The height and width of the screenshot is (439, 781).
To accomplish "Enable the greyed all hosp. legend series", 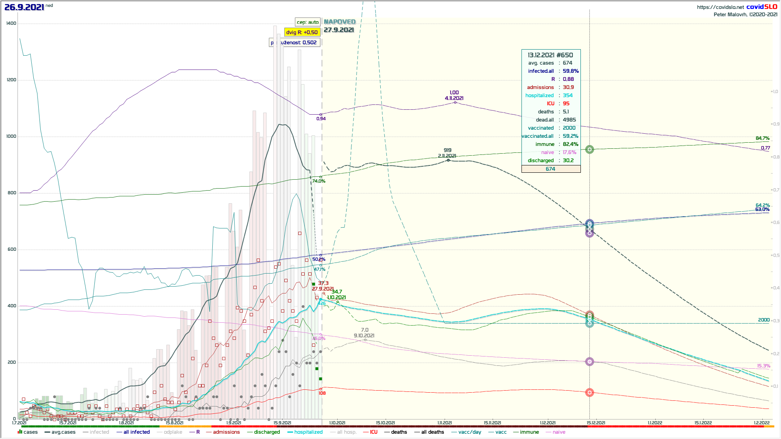I will tap(347, 432).
